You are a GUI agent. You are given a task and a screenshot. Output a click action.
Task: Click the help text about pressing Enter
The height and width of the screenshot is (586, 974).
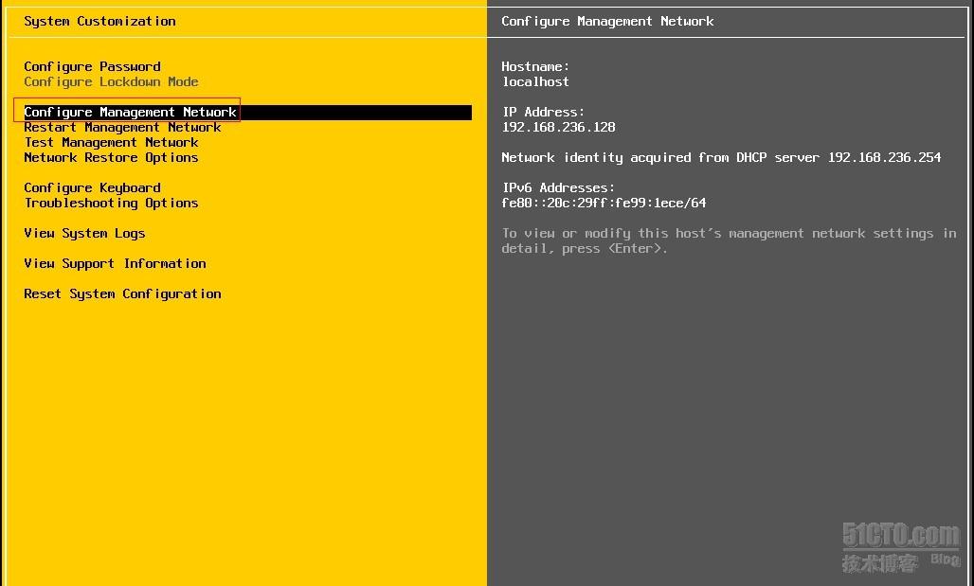(729, 240)
